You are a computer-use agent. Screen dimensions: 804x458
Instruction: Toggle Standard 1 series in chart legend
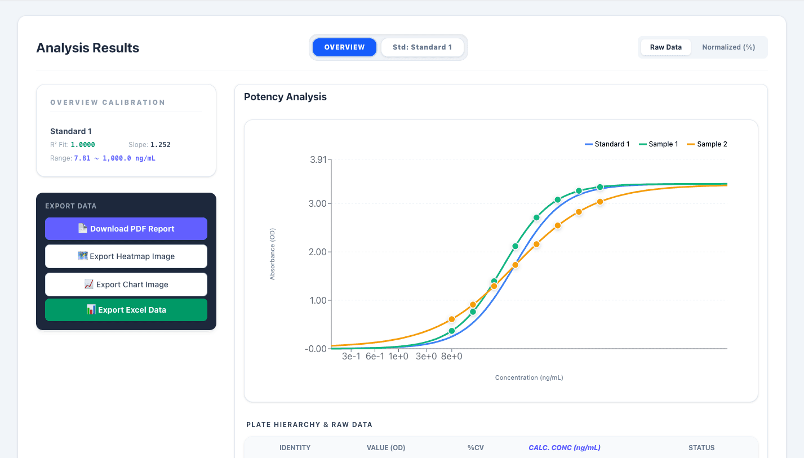coord(607,144)
